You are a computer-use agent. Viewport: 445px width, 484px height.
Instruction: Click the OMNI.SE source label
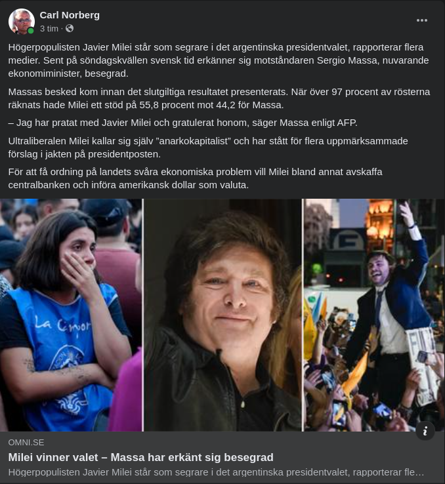26,442
